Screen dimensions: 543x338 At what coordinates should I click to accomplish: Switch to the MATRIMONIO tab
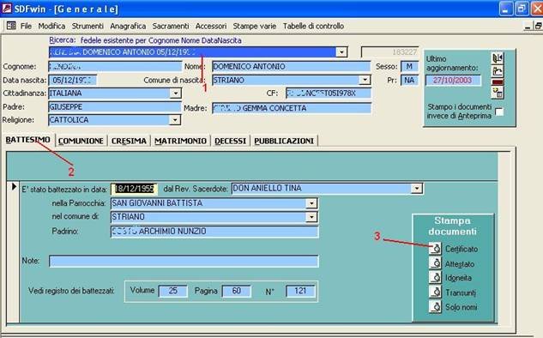tap(180, 141)
